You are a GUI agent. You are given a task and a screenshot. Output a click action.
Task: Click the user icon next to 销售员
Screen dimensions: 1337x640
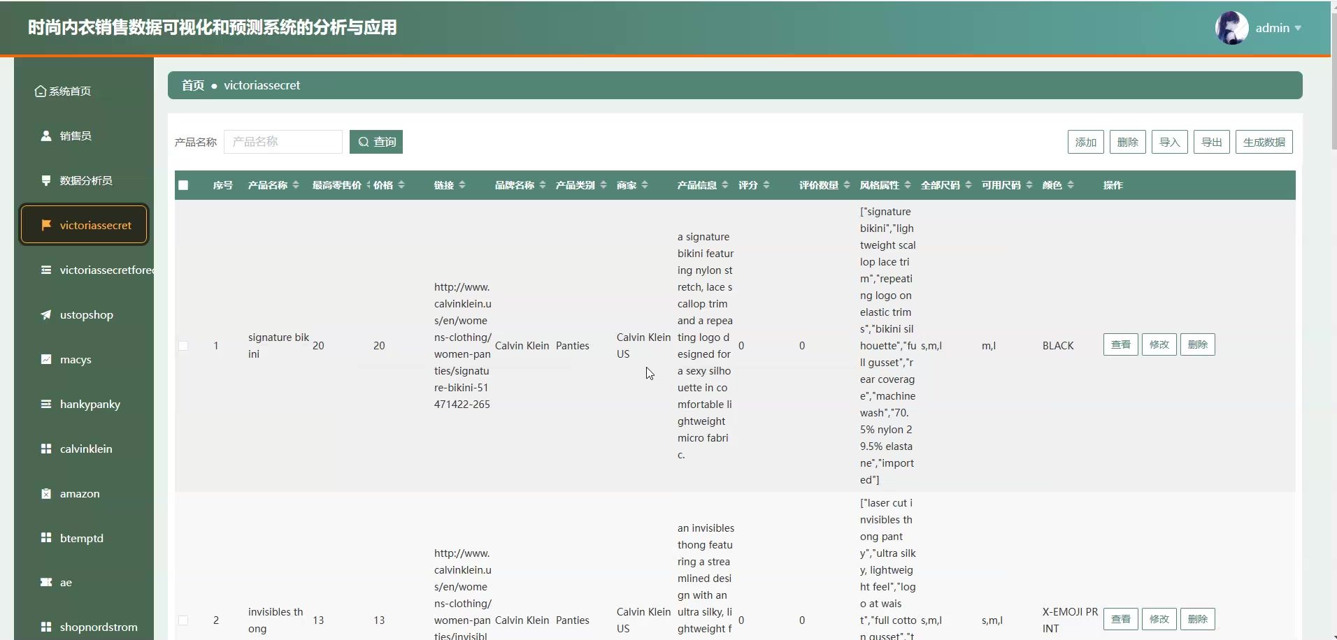click(x=46, y=136)
